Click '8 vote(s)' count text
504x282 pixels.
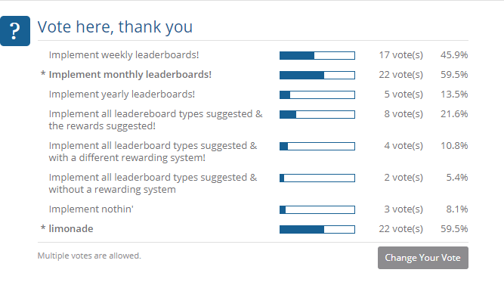[404, 114]
